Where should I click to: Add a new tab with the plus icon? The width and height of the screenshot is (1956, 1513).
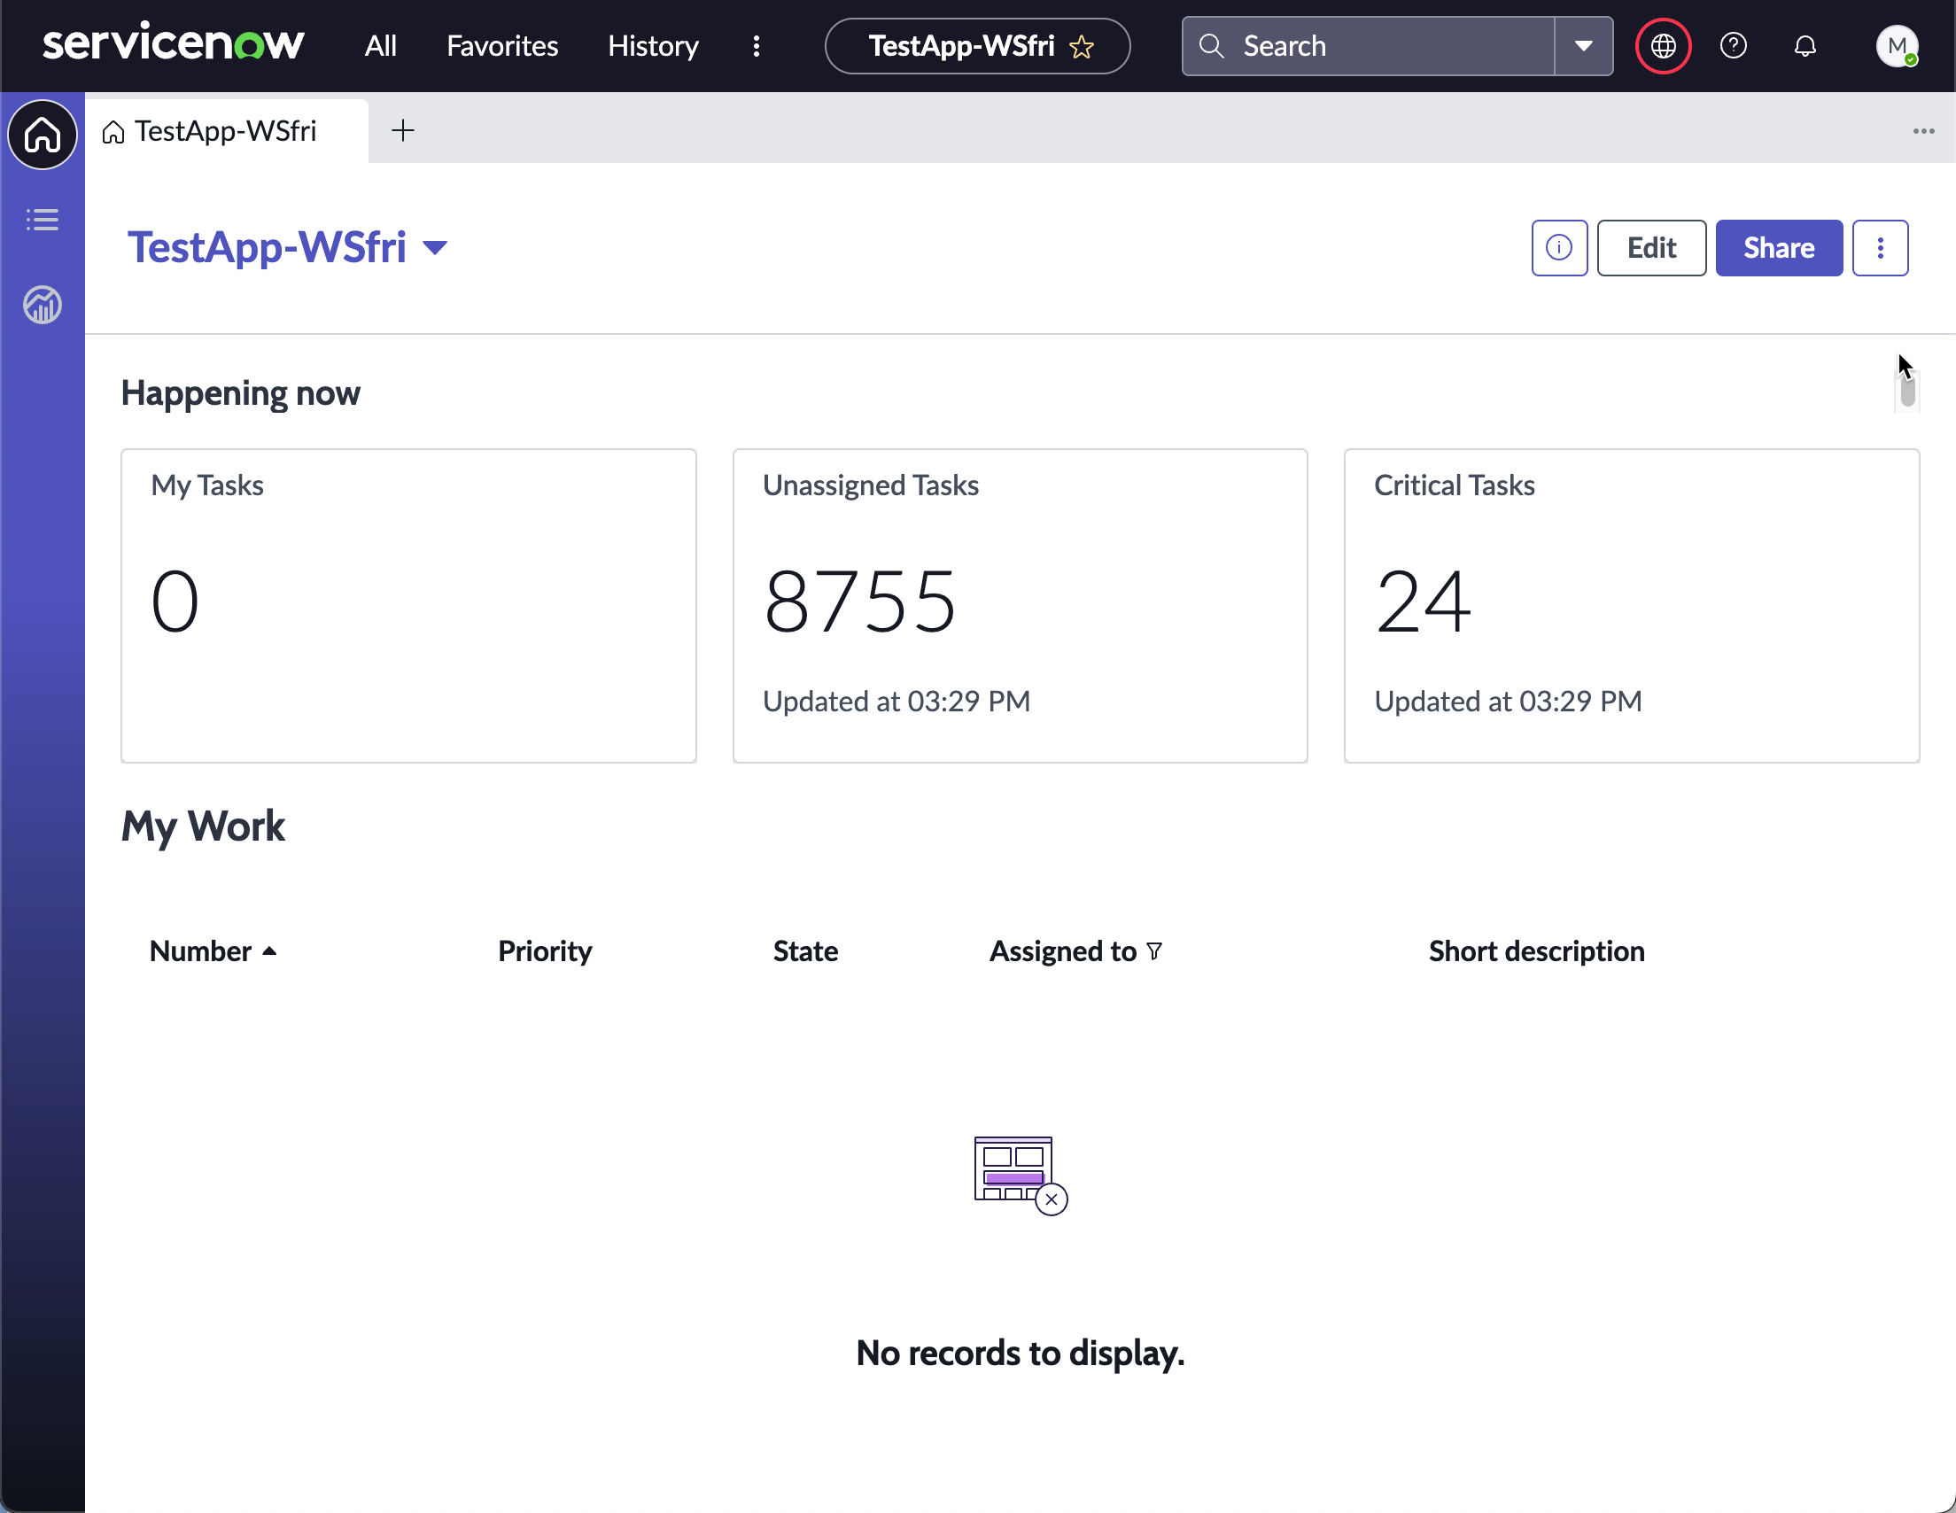coord(403,131)
